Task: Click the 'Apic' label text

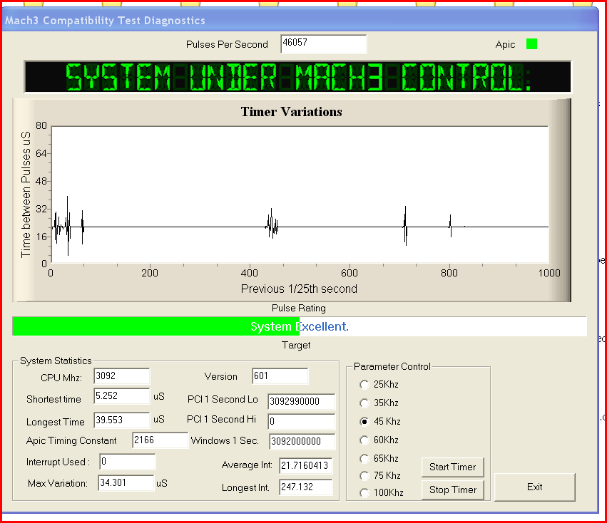Action: point(505,45)
